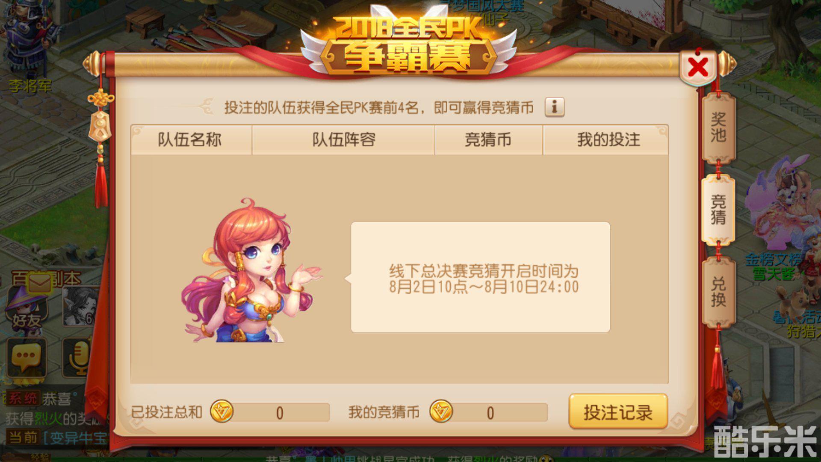Open the 奖池 prize pool tab
The width and height of the screenshot is (821, 462).
pos(718,127)
